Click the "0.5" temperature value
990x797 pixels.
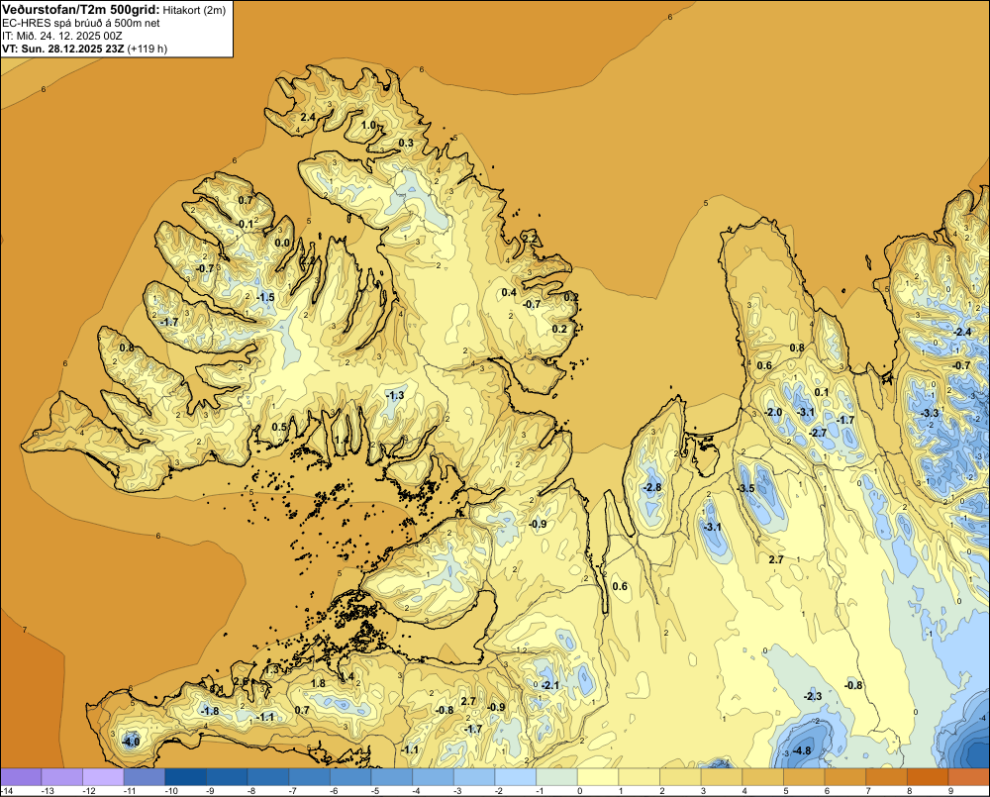pyautogui.click(x=279, y=427)
